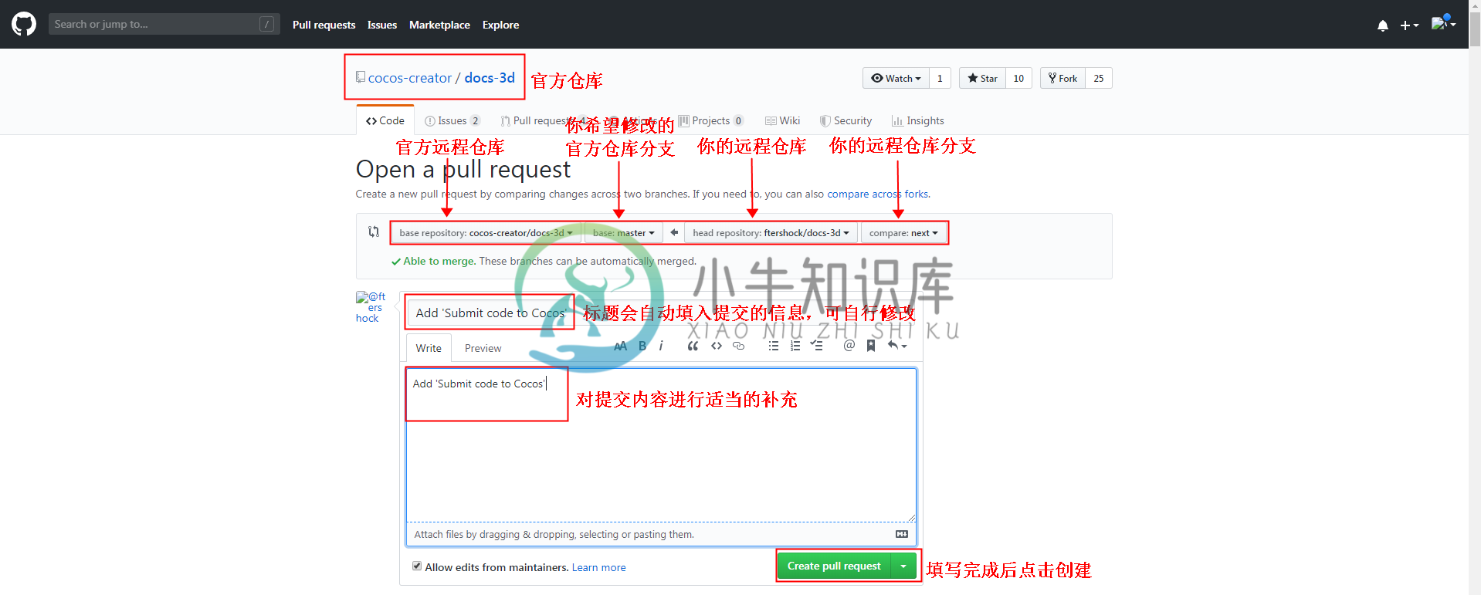The width and height of the screenshot is (1481, 595).
Task: Open Explore in the top navigation
Action: 500,25
